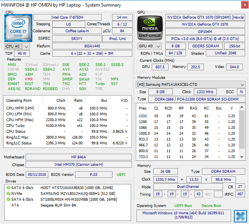Image resolution: width=249 pixels, height=224 pixels.
Task: Click green status icon beside Samsung NVMe drive
Action: [x=8, y=193]
